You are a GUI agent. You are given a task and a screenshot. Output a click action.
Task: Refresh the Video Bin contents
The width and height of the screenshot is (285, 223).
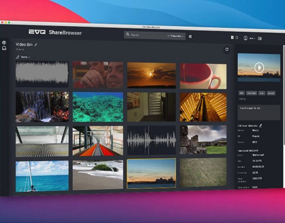pyautogui.click(x=227, y=49)
